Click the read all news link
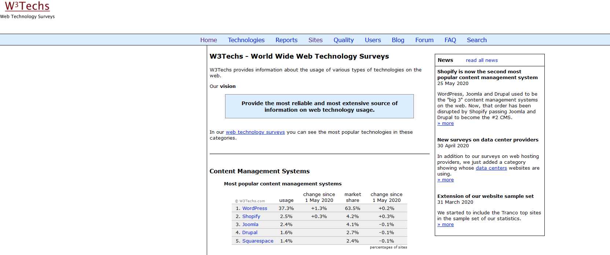 (x=482, y=60)
